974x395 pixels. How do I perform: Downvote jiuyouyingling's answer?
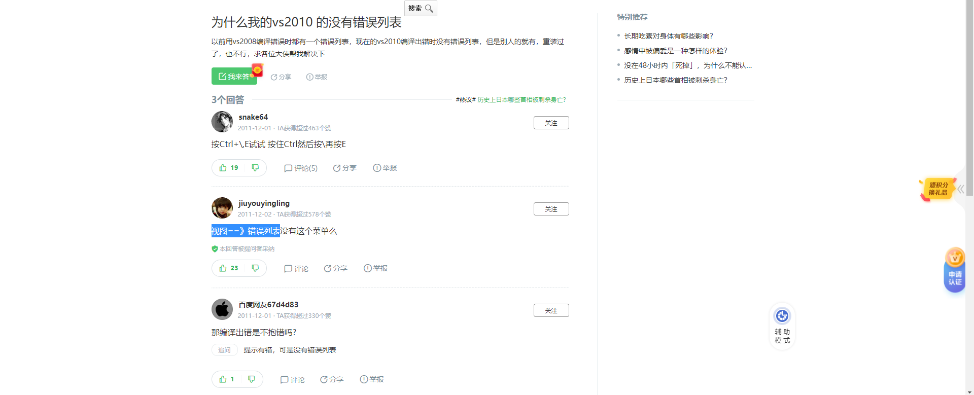(255, 268)
